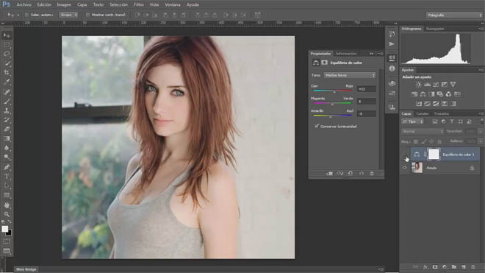This screenshot has height=273, width=485.
Task: Open the layer style fx menu
Action: point(425,267)
